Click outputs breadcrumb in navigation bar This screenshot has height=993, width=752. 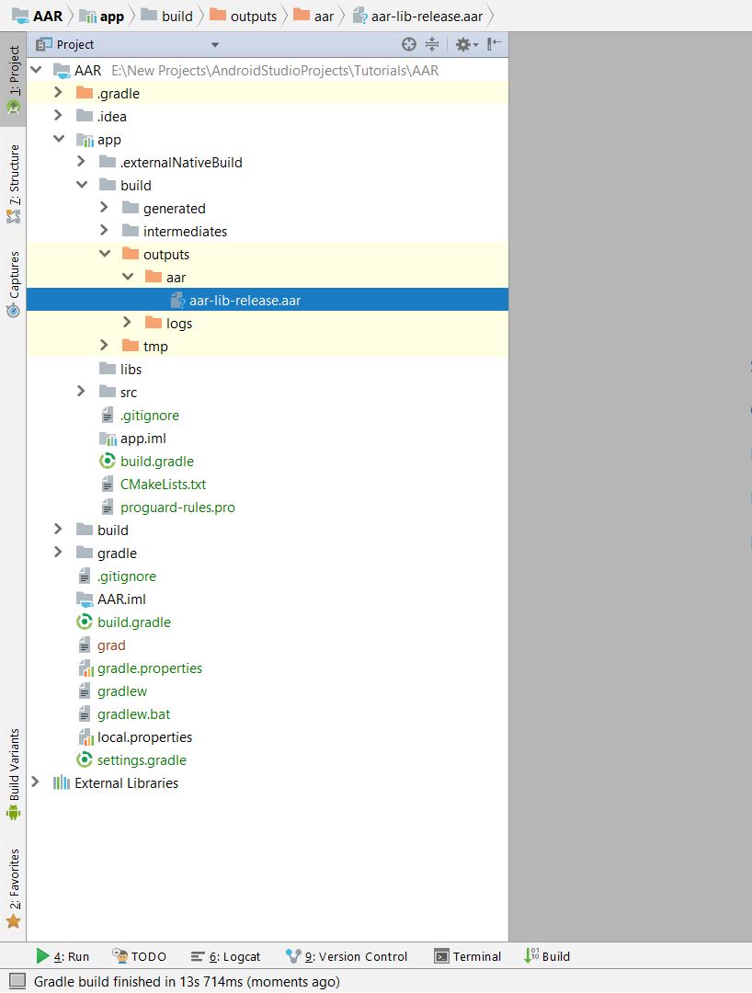click(244, 16)
